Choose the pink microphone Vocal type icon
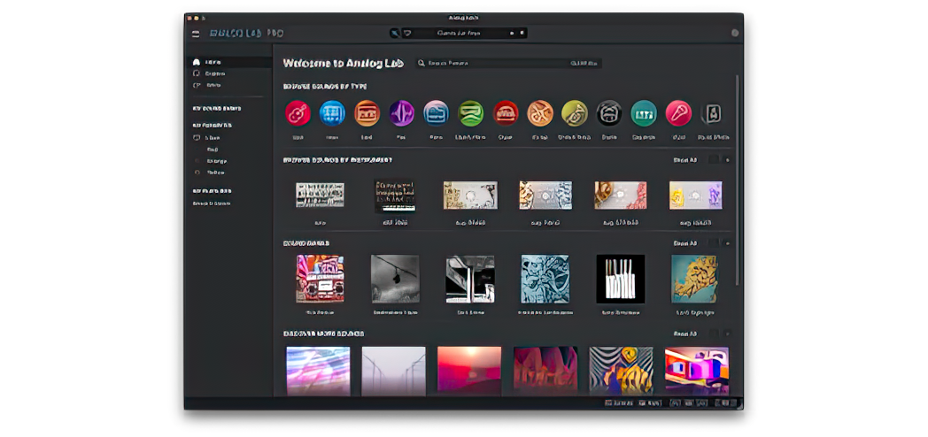The width and height of the screenshot is (928, 437). tap(677, 113)
